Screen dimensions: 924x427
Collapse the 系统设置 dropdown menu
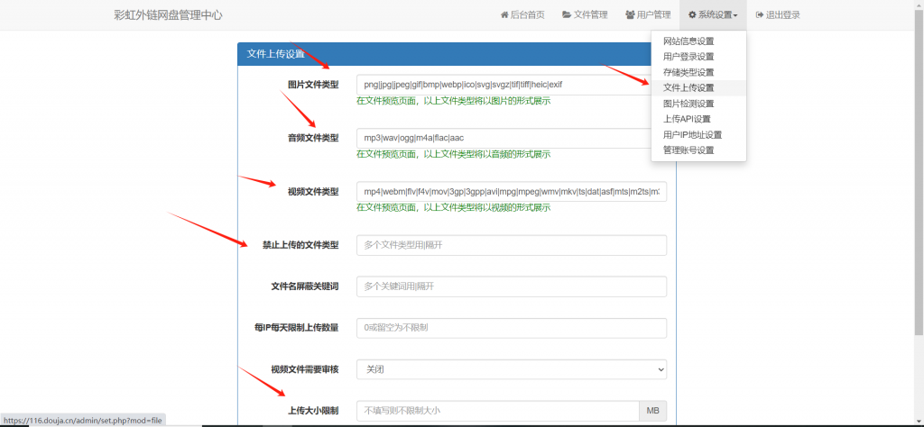713,15
